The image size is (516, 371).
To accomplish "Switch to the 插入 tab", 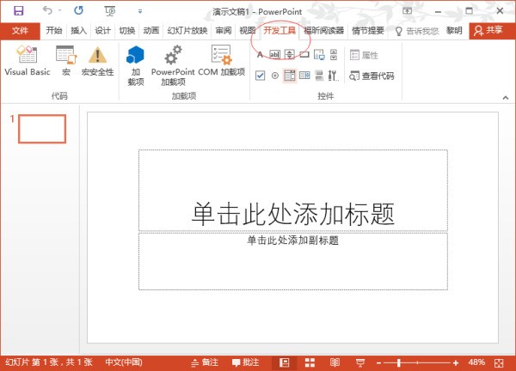I will [x=79, y=30].
